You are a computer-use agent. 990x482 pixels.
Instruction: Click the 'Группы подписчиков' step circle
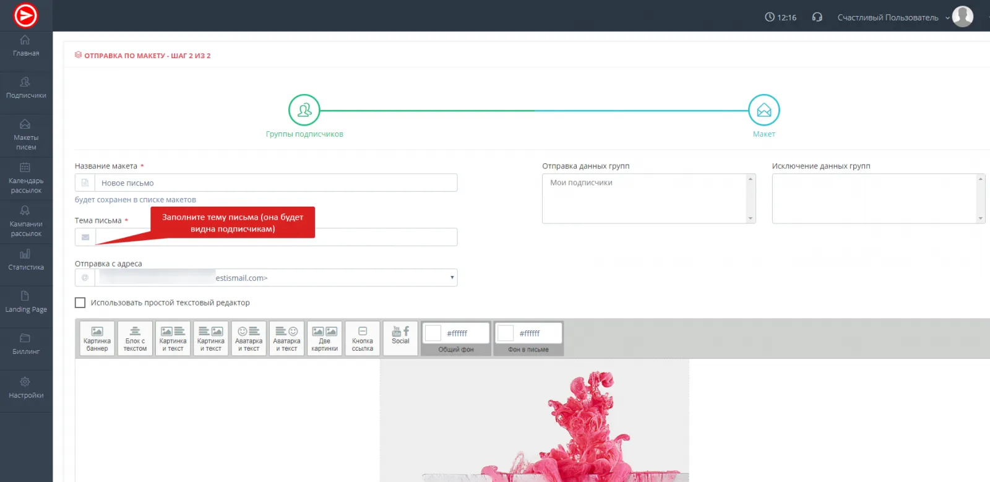pos(304,110)
